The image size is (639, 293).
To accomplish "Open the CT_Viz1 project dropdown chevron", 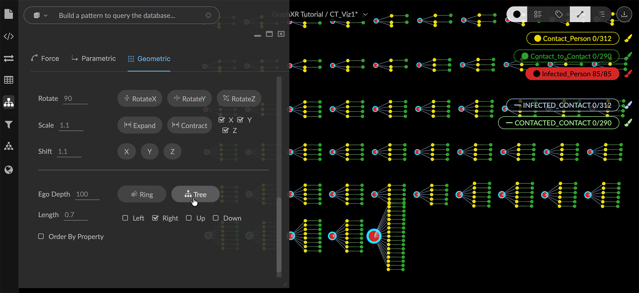I will [365, 14].
